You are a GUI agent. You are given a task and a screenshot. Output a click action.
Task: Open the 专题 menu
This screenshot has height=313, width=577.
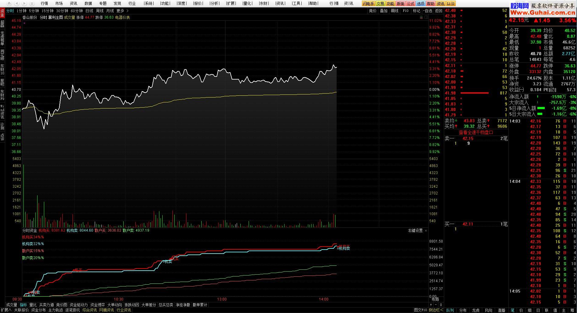pyautogui.click(x=103, y=3)
